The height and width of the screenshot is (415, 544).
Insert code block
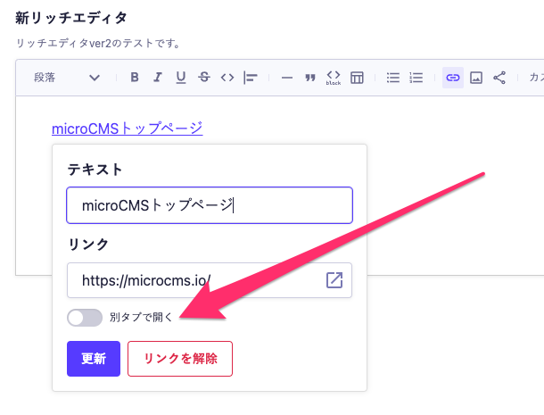click(x=334, y=78)
